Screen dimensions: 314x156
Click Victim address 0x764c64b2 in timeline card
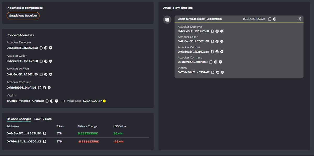pos(193,72)
